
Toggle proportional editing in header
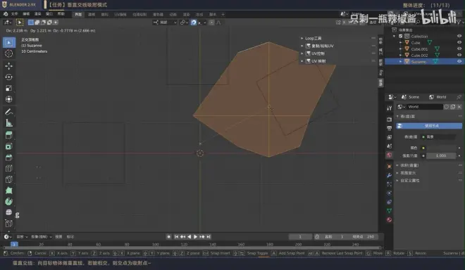[211, 22]
